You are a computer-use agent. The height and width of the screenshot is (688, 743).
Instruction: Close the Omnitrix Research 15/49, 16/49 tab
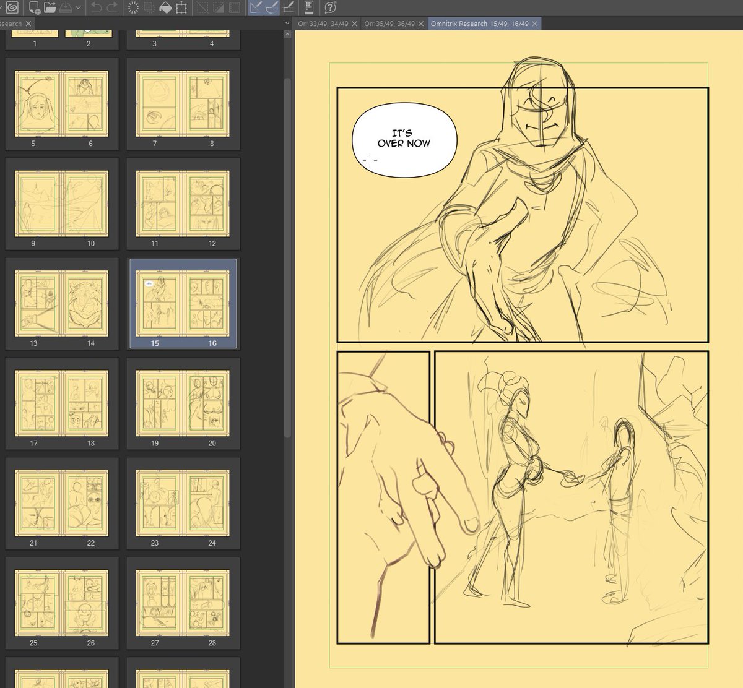pos(535,24)
